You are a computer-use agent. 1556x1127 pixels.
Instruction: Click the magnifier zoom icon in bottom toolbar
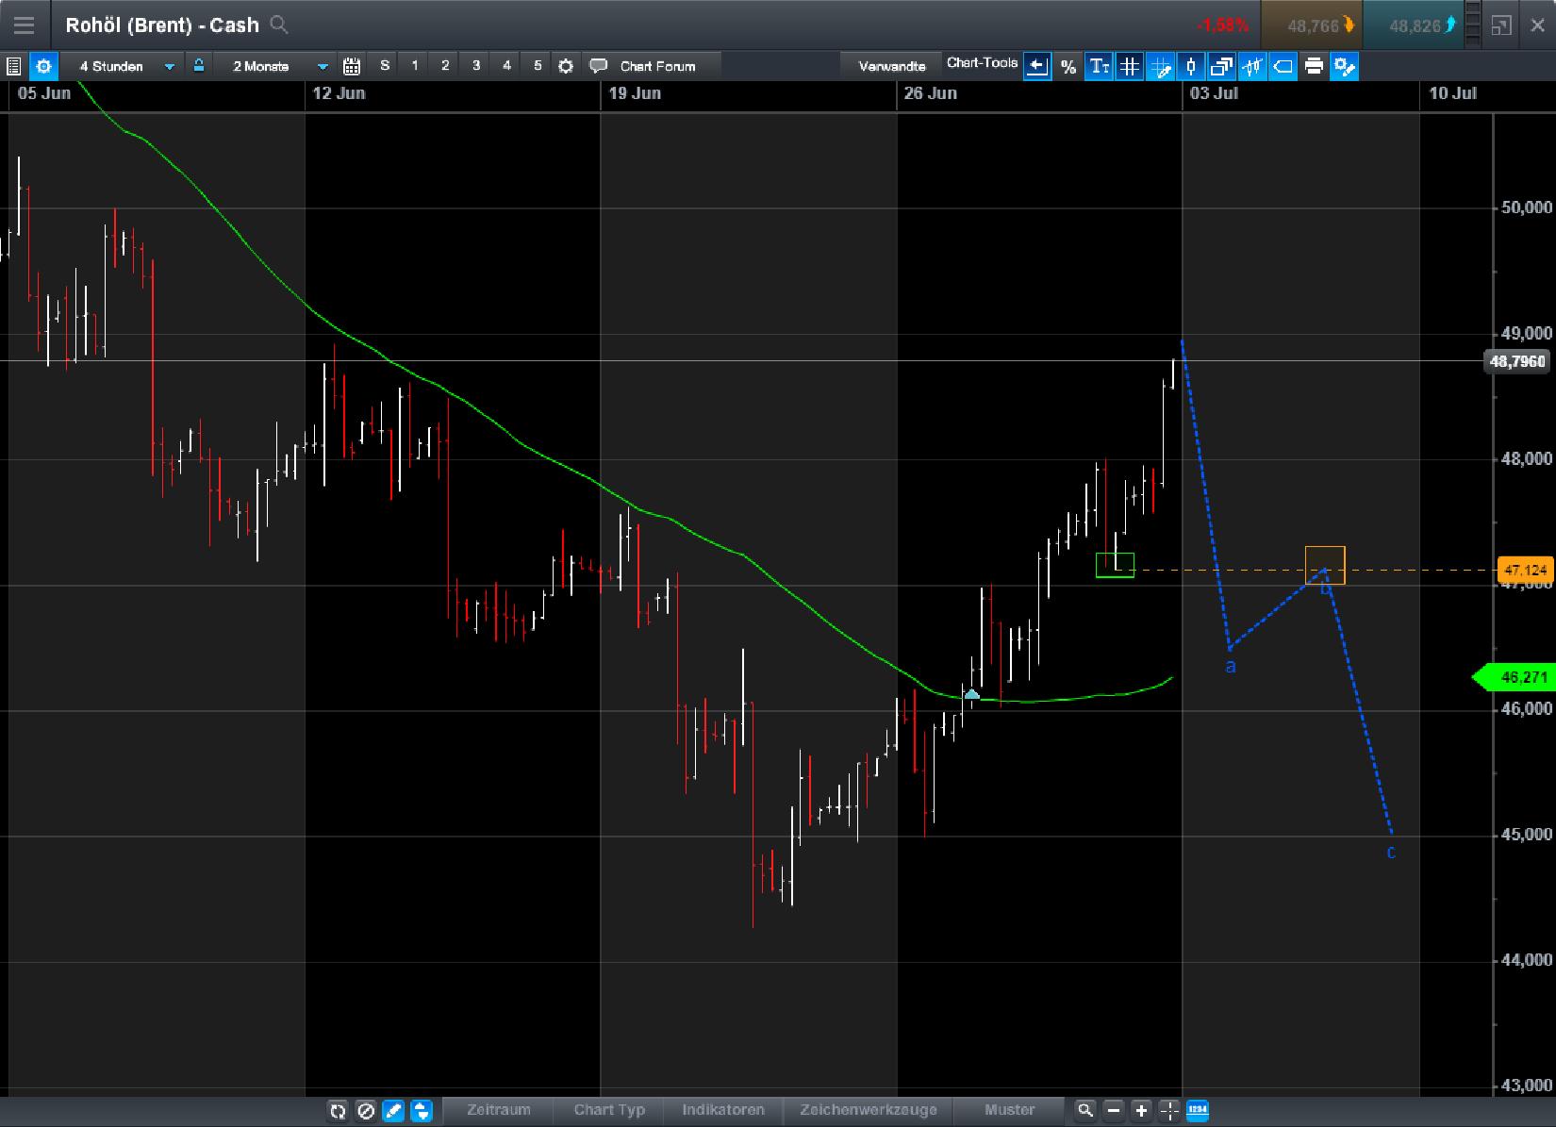tap(1085, 1110)
